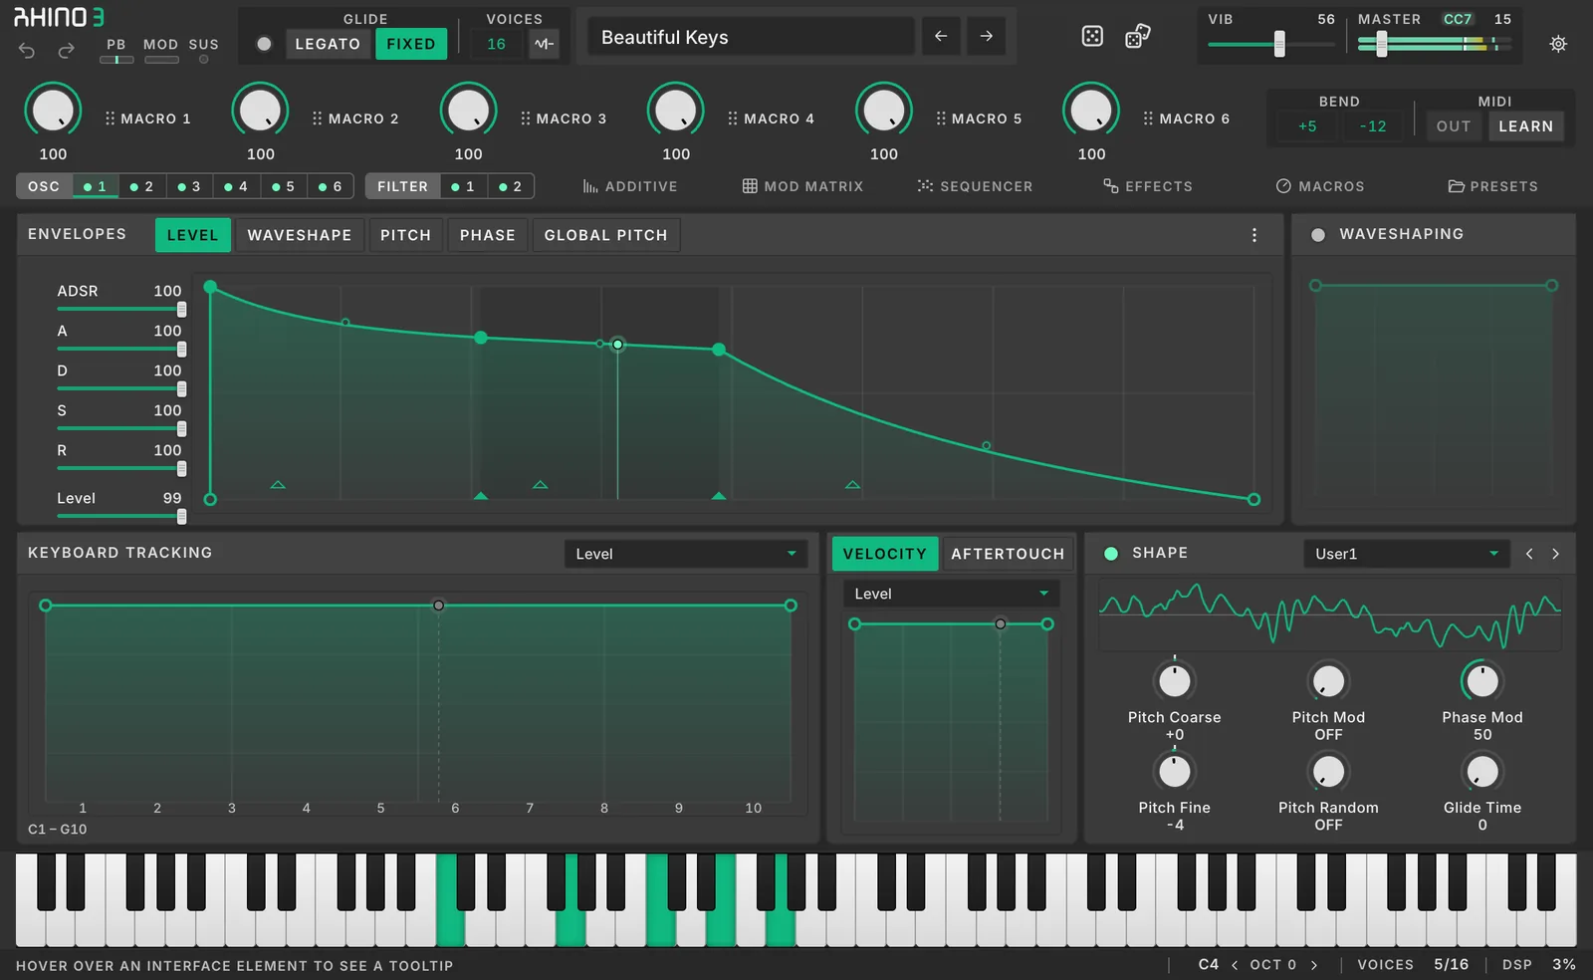Image resolution: width=1593 pixels, height=980 pixels.
Task: Click the VIB vibrato slider handle
Action: 1279,43
